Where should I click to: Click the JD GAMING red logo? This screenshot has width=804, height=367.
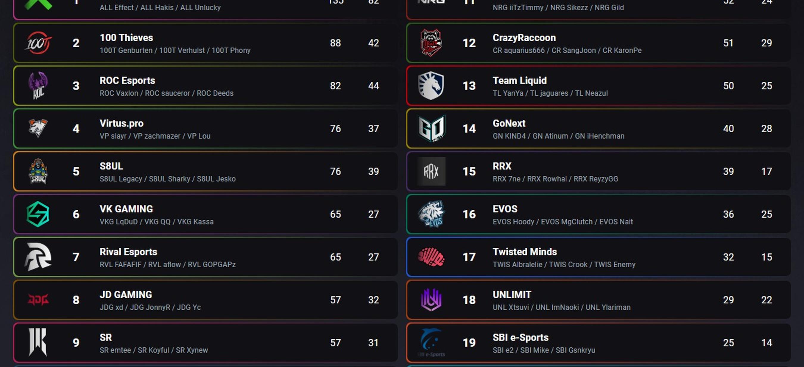[38, 300]
